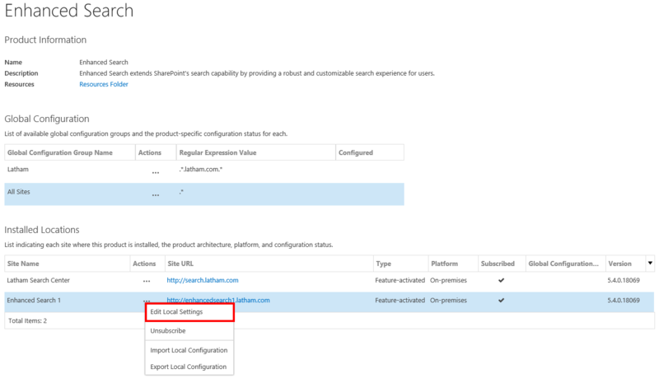Select Export Local Configuration
659x383 pixels.
[x=189, y=367]
